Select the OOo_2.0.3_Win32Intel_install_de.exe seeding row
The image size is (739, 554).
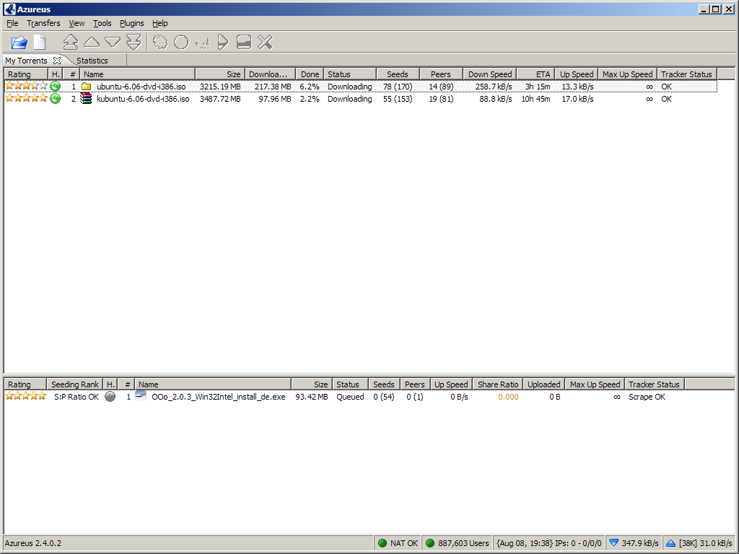[x=218, y=397]
